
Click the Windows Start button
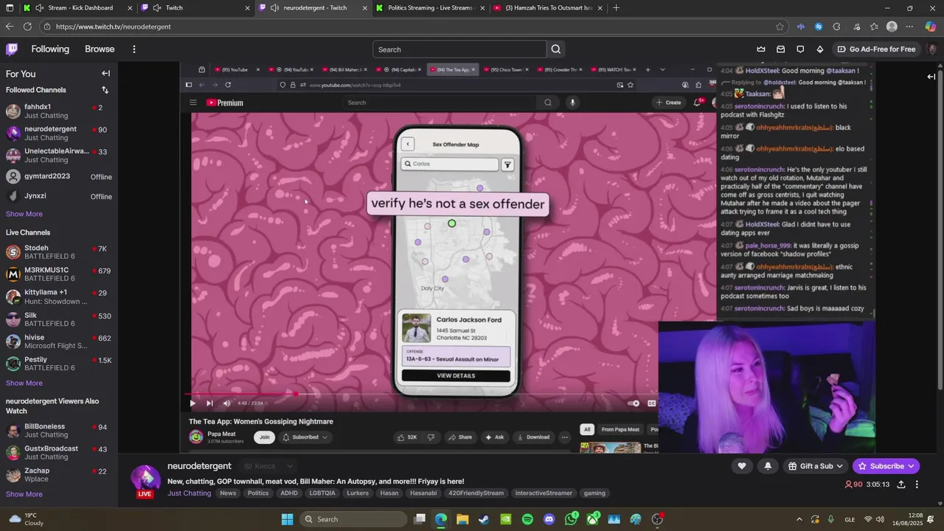[x=287, y=519]
